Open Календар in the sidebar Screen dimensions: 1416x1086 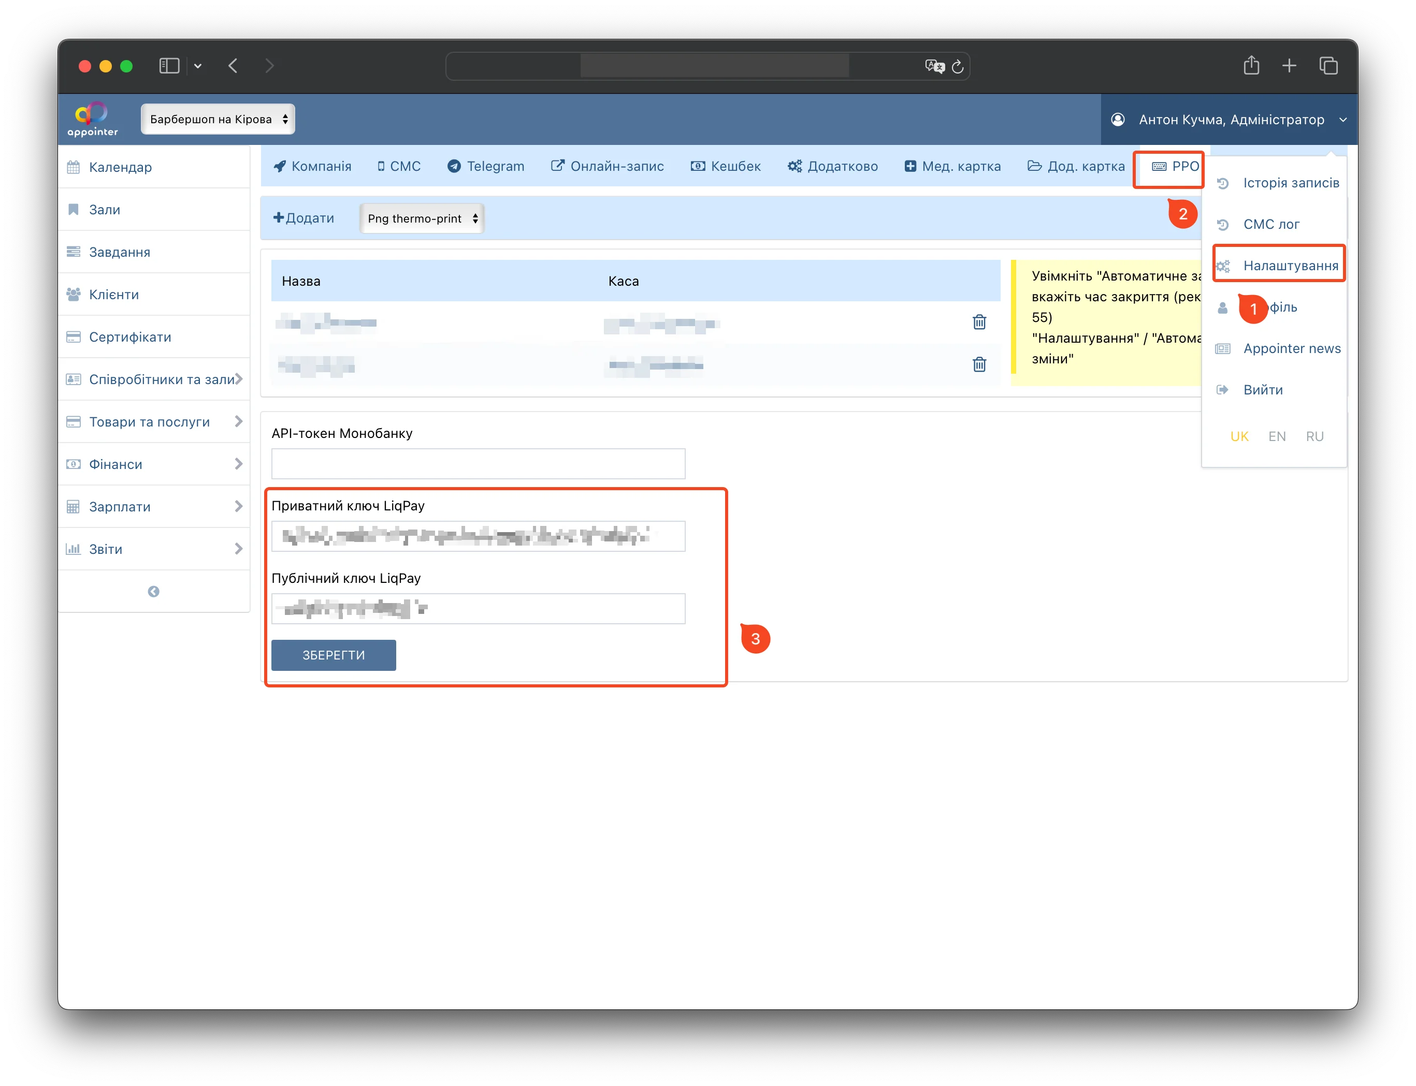[x=154, y=167]
